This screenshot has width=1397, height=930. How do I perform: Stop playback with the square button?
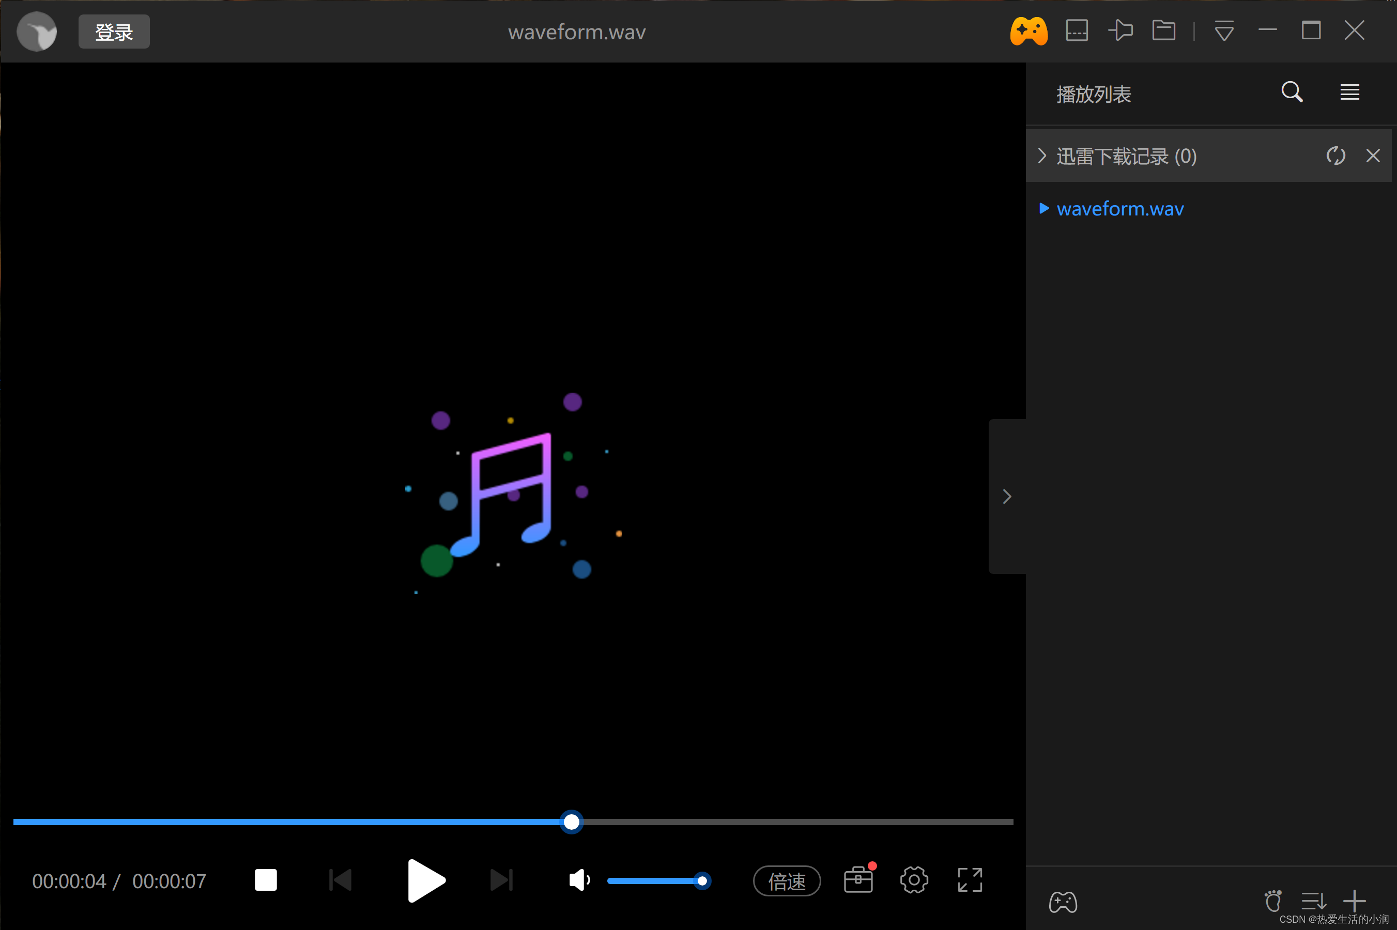(266, 880)
